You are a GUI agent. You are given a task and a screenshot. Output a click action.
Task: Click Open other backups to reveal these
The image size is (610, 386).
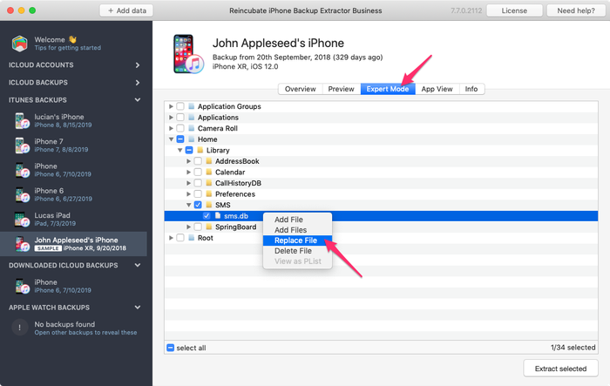tap(85, 333)
